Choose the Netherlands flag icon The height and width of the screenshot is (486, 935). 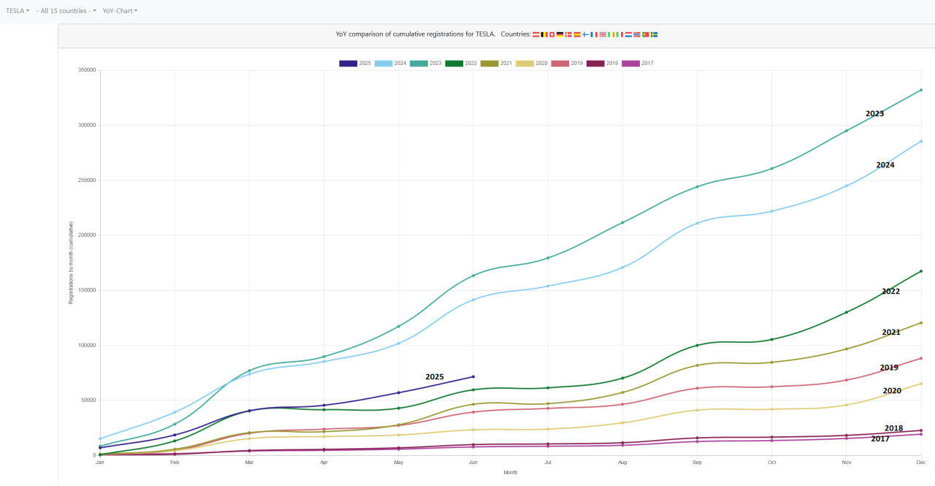click(628, 34)
